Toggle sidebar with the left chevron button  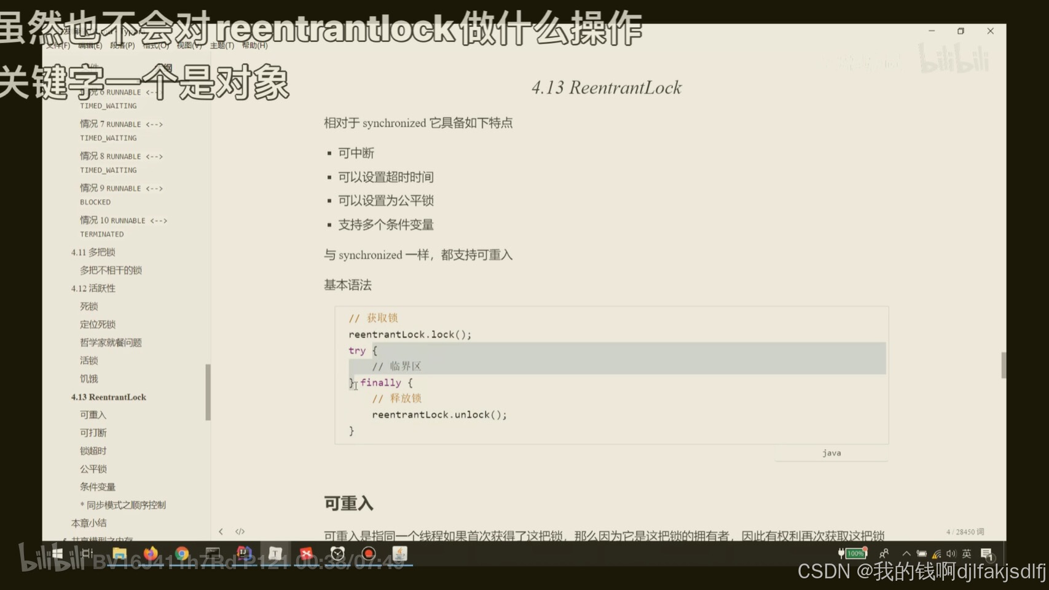(x=221, y=532)
